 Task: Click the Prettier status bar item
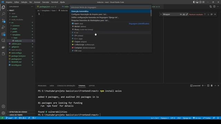[x=207, y=118]
